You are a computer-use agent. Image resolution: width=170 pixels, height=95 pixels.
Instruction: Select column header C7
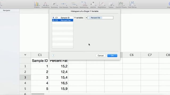[x=150, y=55]
